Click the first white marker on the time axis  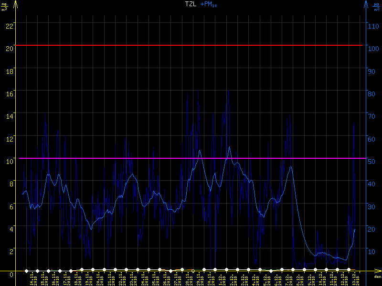26,271
